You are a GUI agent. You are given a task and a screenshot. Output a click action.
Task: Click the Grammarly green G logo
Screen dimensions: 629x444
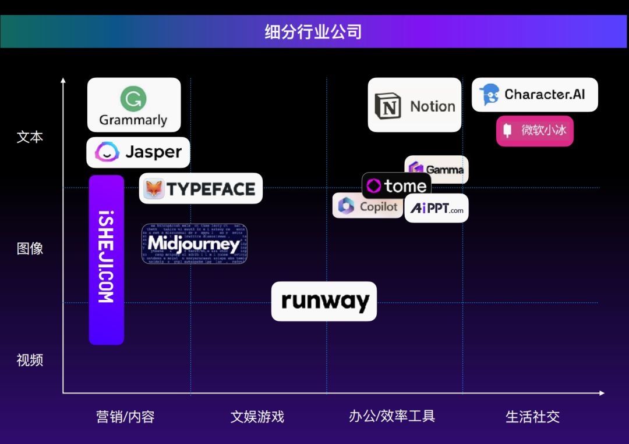[x=133, y=99]
